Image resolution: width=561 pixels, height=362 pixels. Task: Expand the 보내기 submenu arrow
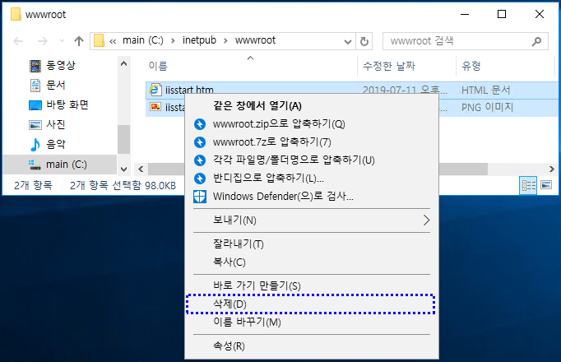coord(426,220)
